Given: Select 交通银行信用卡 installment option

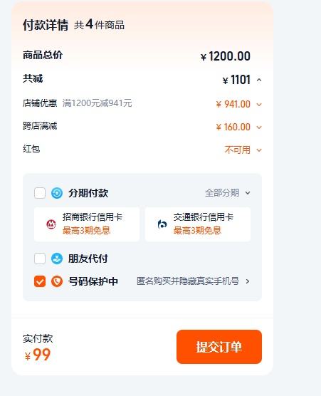Looking at the screenshot, I should pos(198,224).
